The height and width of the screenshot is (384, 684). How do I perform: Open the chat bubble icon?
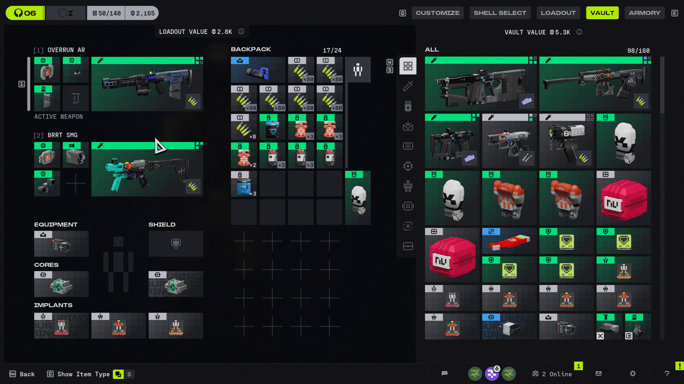444,373
